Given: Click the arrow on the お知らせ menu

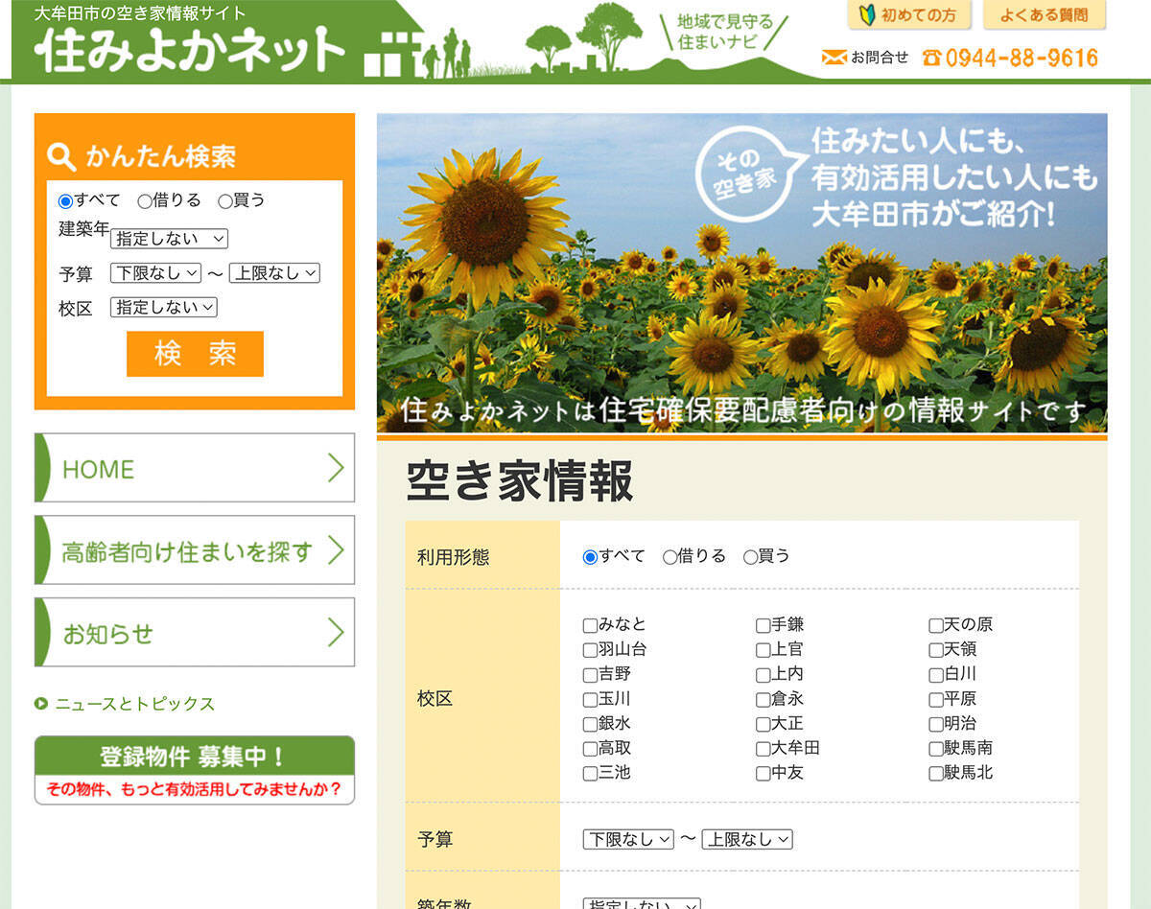Looking at the screenshot, I should (x=335, y=633).
